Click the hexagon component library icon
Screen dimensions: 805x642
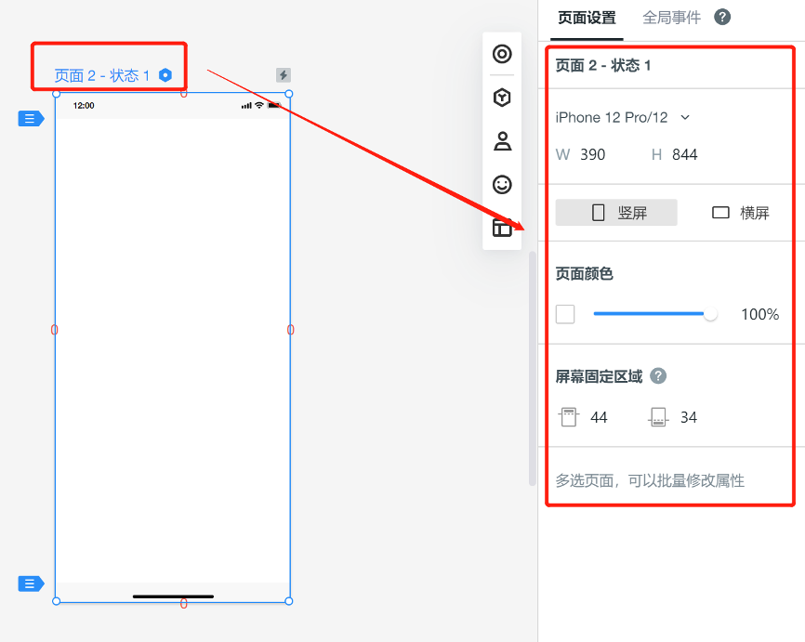(502, 98)
